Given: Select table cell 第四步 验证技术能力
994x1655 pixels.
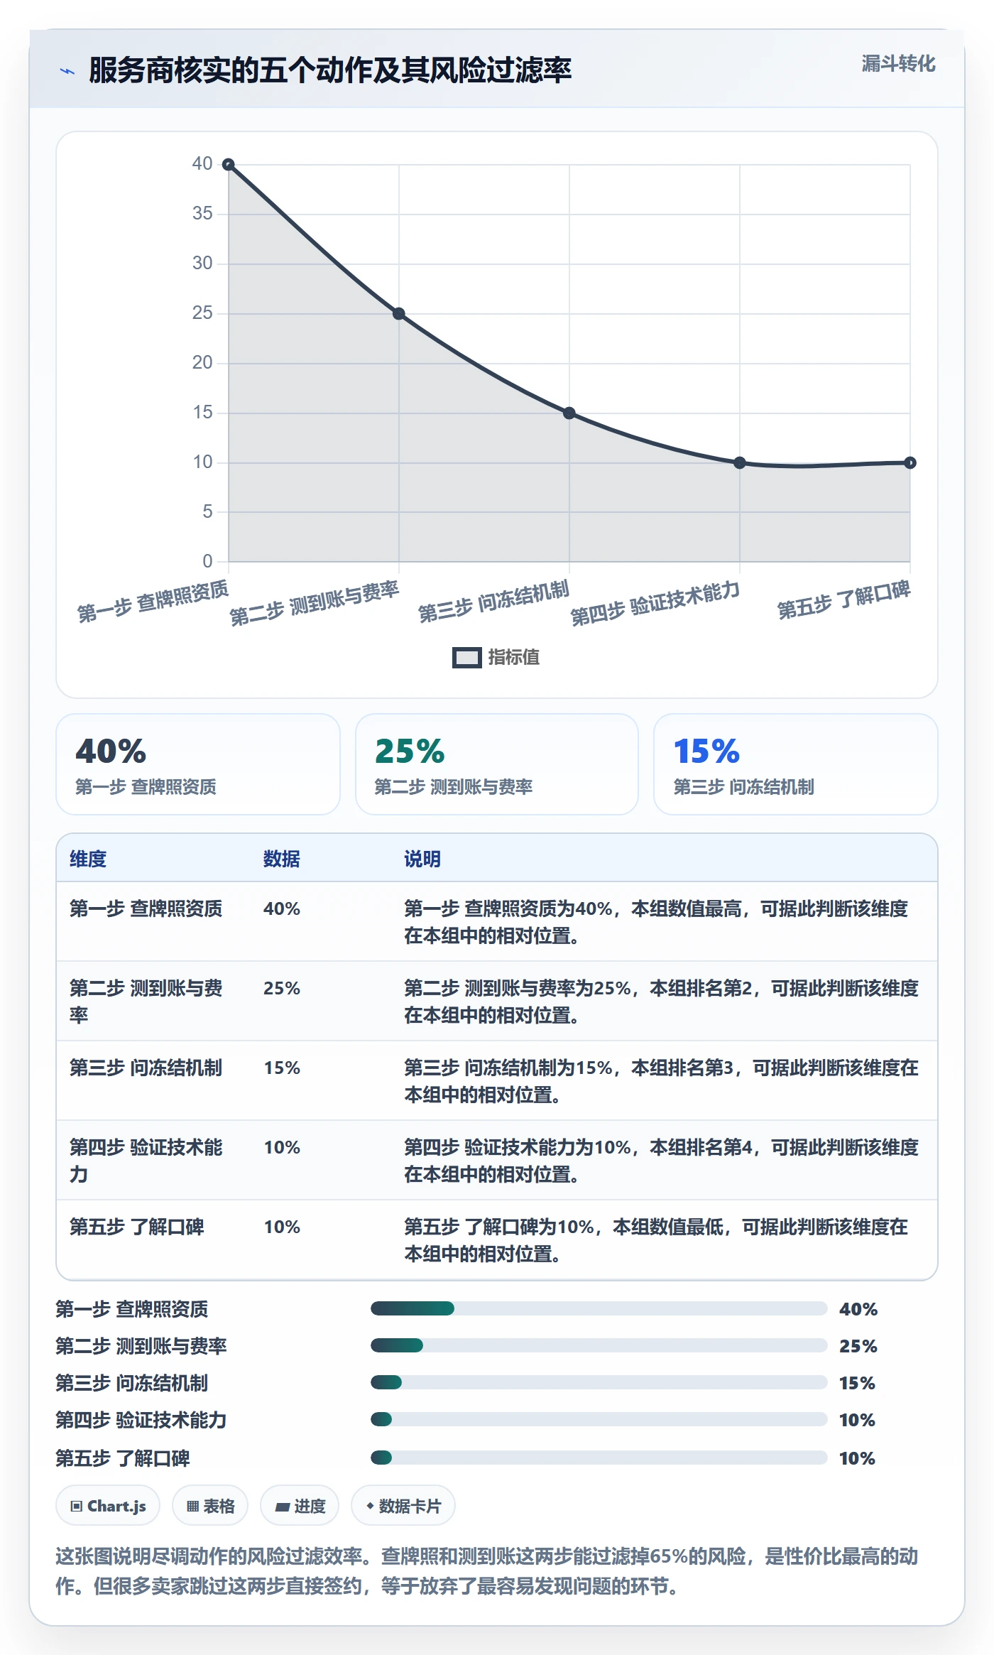Looking at the screenshot, I should click(x=146, y=1161).
